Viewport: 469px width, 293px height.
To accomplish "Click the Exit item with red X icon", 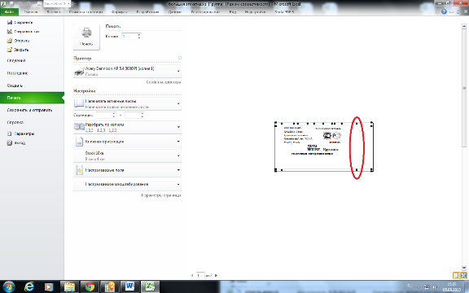I will [16, 143].
